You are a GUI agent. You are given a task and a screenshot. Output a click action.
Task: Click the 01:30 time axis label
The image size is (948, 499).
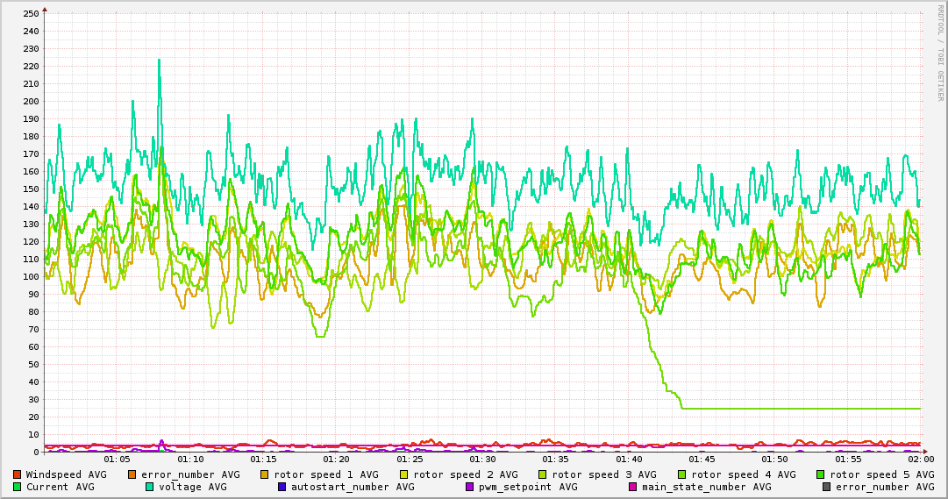[482, 460]
